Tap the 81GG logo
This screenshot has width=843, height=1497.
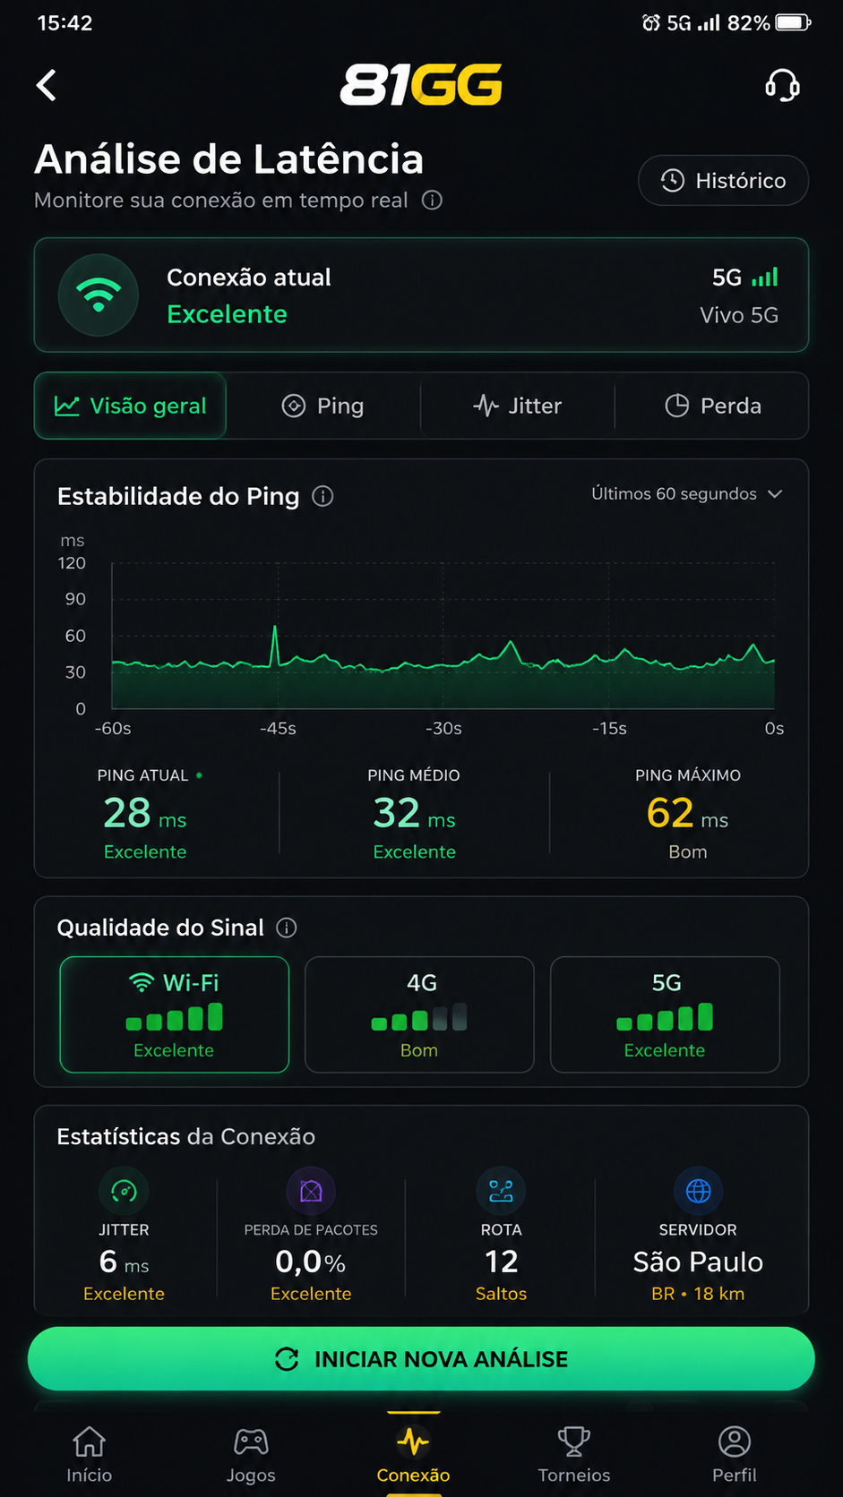tap(421, 85)
